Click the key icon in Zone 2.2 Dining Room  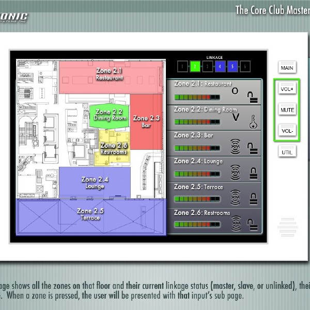[x=252, y=121]
